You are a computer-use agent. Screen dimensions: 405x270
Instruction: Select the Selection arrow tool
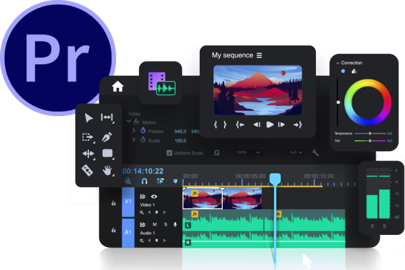88,117
